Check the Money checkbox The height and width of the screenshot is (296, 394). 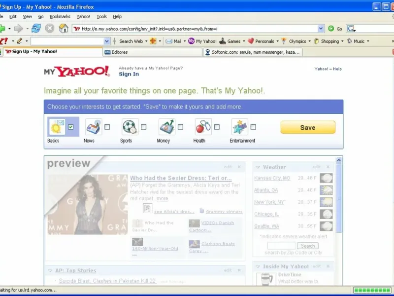point(180,127)
